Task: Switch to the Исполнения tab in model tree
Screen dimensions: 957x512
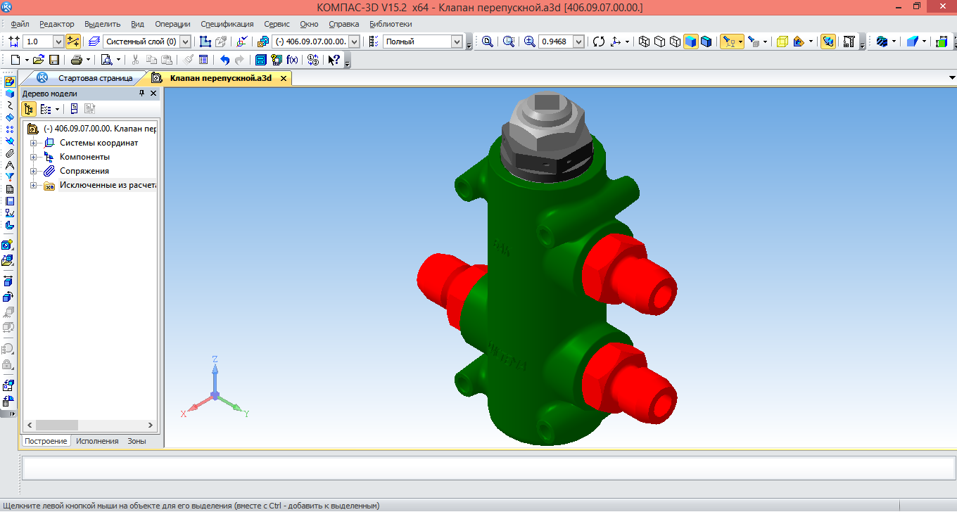Action: (x=97, y=441)
